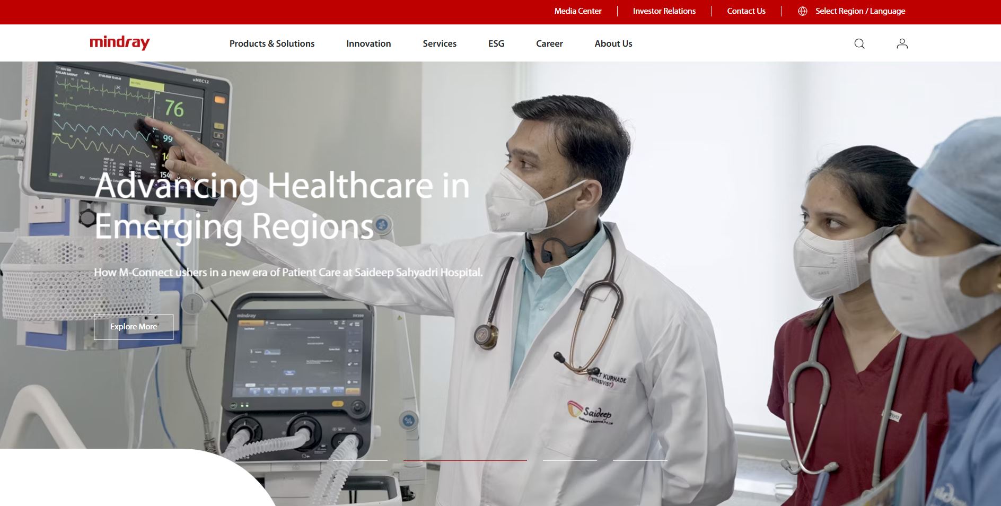The image size is (1001, 506).
Task: Go to the Mindray logo homepage
Action: [120, 43]
